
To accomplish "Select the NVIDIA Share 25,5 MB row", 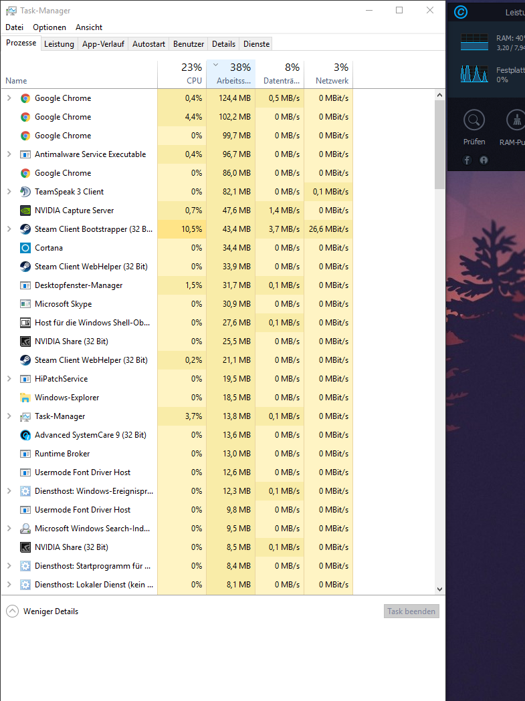I will (177, 341).
